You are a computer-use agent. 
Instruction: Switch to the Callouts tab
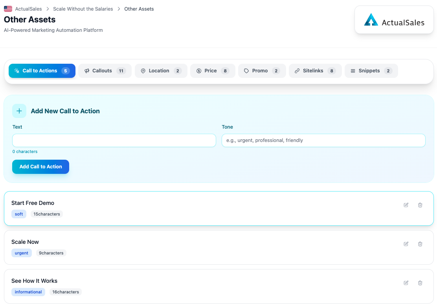[105, 71]
